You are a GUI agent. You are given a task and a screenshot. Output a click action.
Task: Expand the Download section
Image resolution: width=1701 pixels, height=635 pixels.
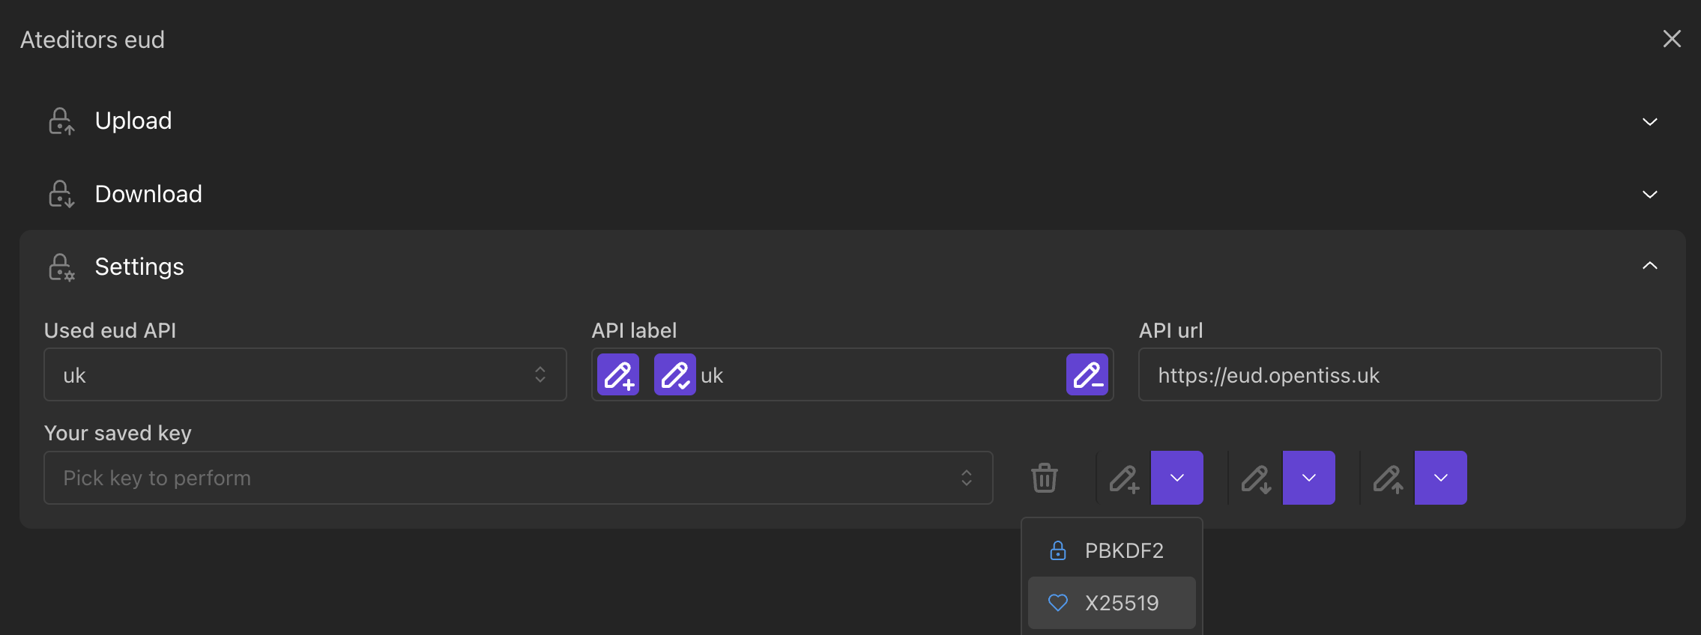click(1649, 194)
